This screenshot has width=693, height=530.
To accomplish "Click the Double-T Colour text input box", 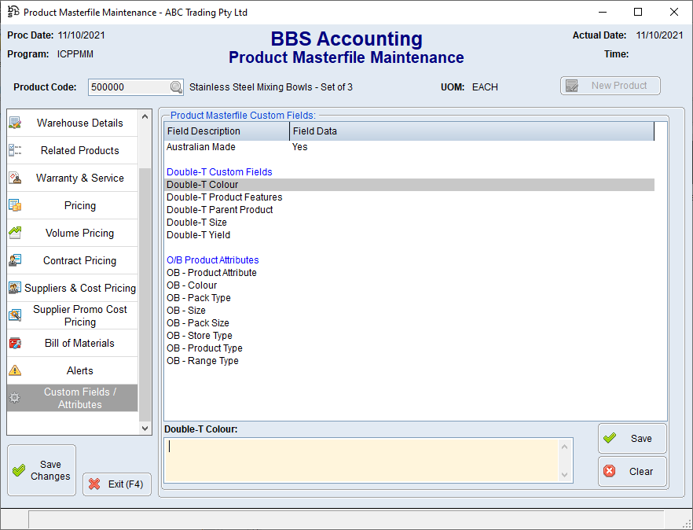I will click(361, 460).
